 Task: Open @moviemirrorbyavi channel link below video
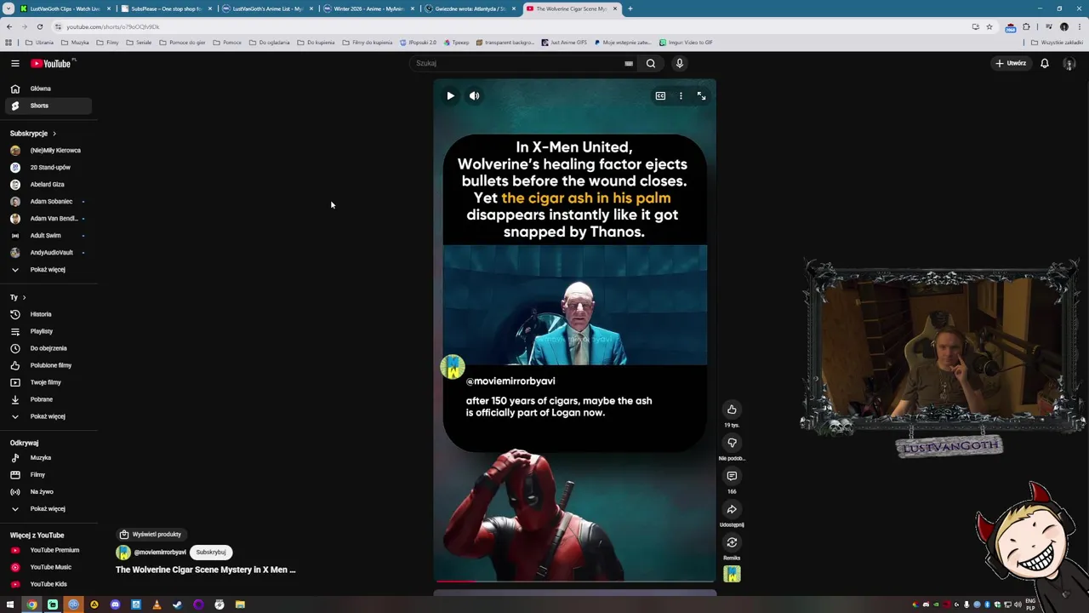pos(159,552)
